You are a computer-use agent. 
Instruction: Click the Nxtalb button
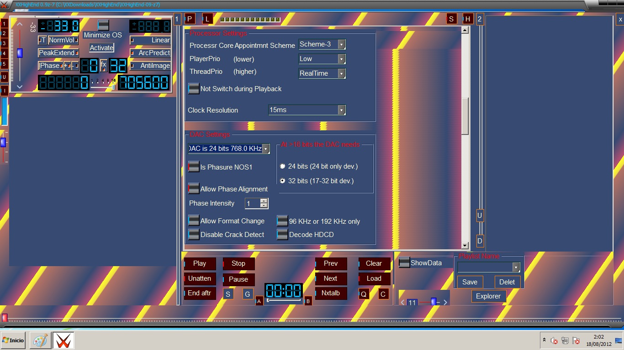pos(331,293)
